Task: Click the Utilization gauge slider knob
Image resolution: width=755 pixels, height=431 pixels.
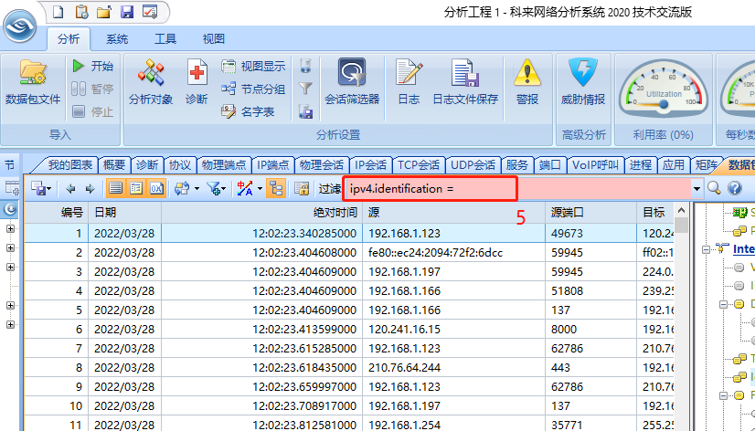Action: (664, 103)
